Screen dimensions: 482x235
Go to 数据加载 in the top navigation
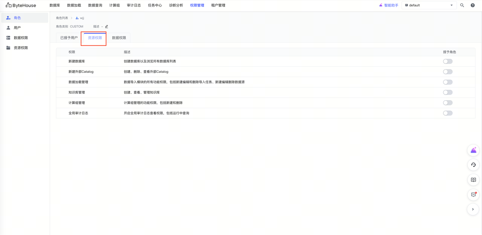74,5
